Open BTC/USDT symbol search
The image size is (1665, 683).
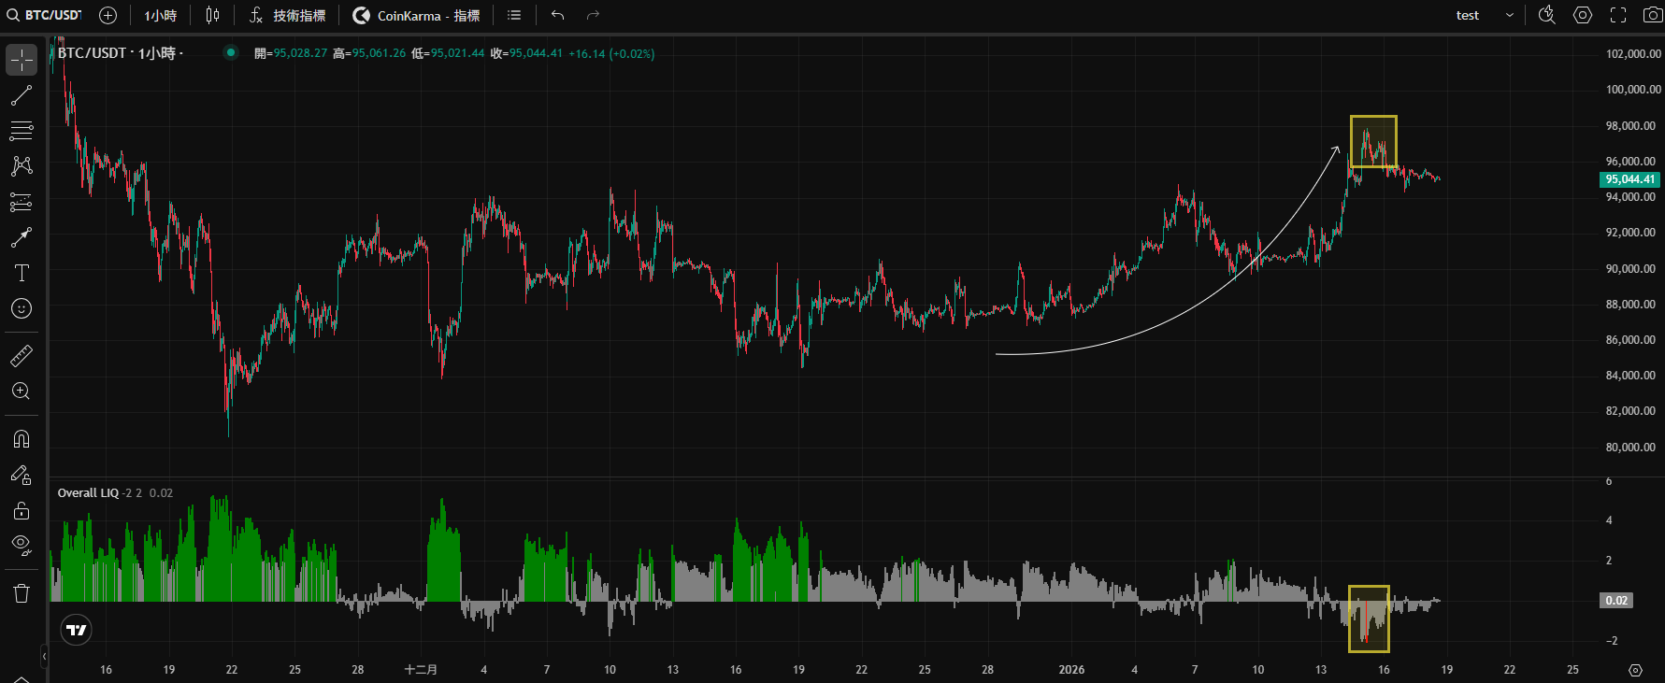pyautogui.click(x=45, y=15)
